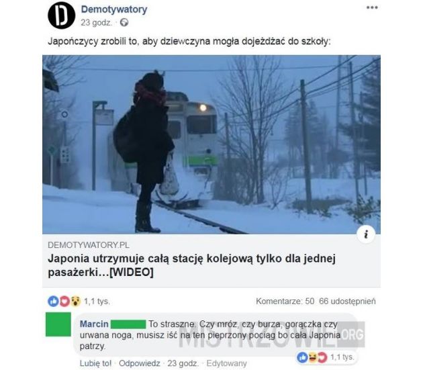423x370 pixels.
Task: Click the heart icon on Marcin's comment
Action: pos(322,358)
